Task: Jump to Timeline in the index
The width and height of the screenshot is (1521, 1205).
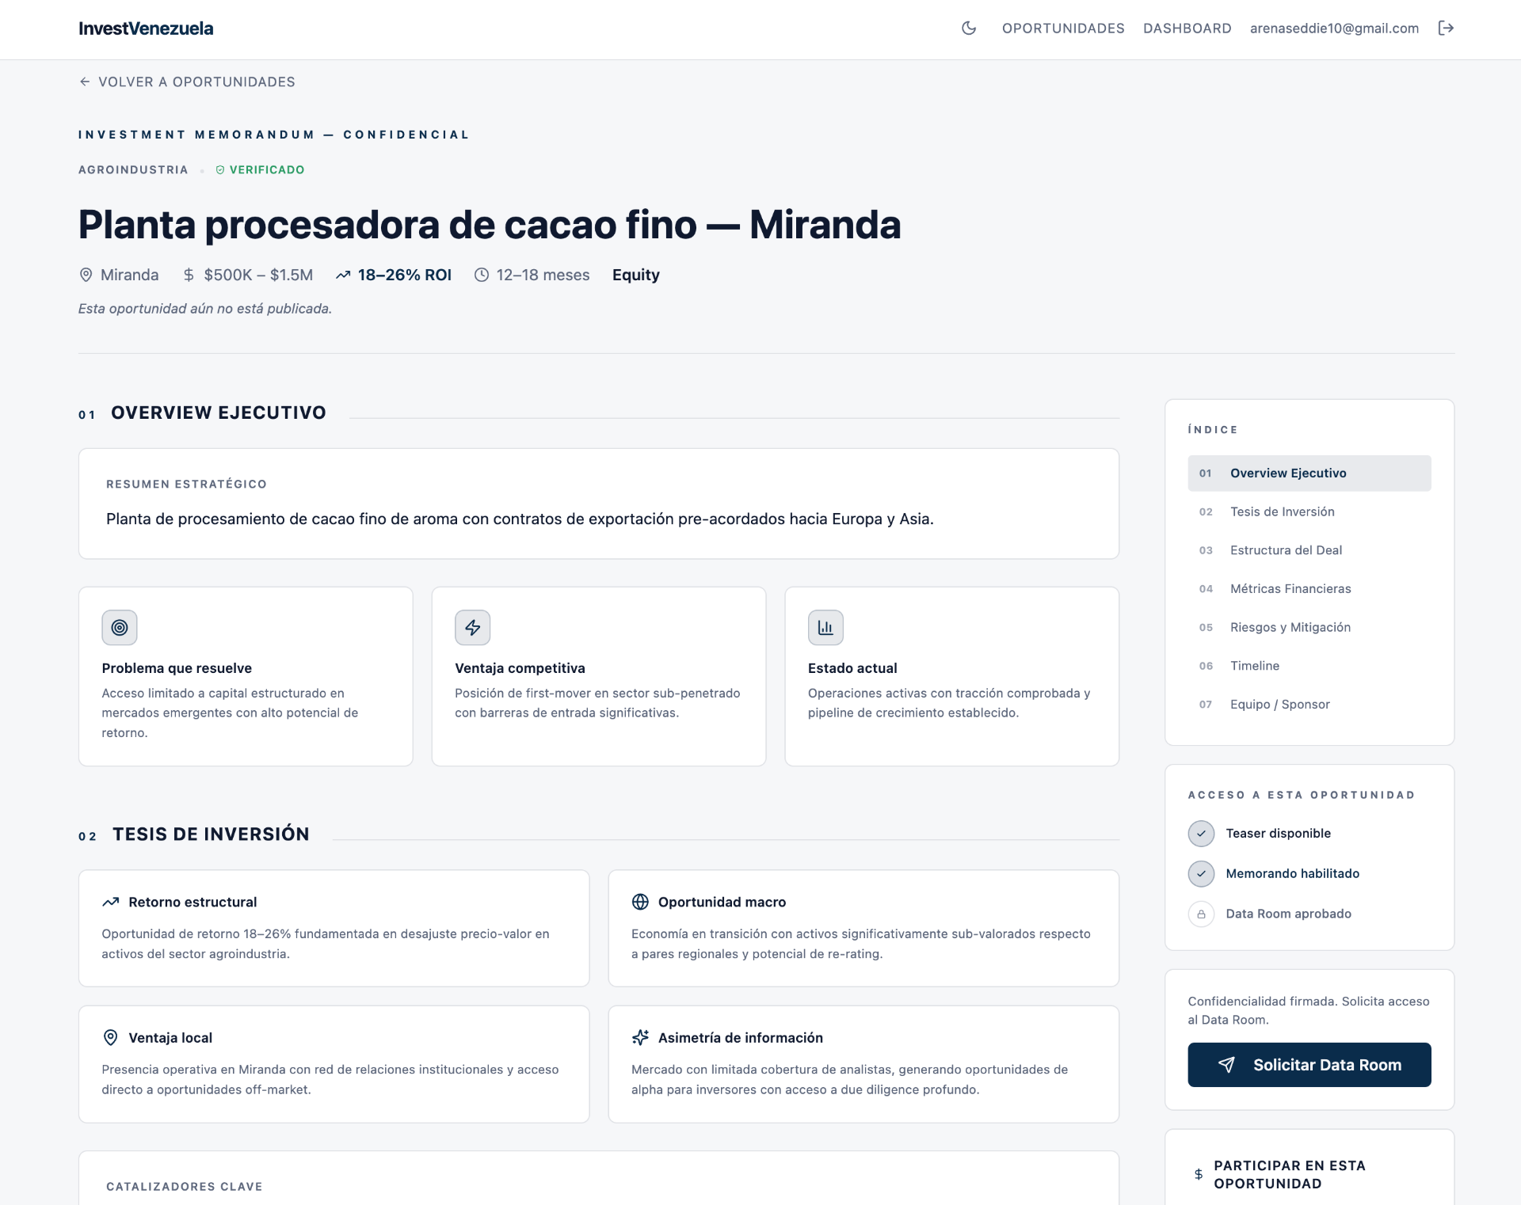Action: pyautogui.click(x=1309, y=666)
